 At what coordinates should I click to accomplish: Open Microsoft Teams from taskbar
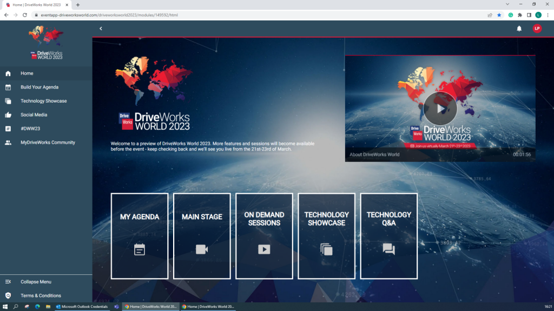click(117, 307)
